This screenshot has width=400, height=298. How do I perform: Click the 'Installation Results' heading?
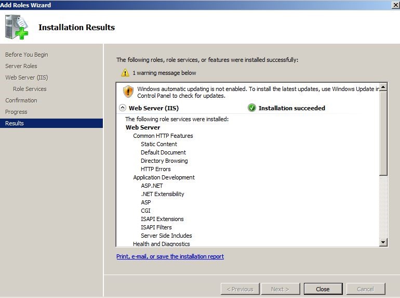76,28
